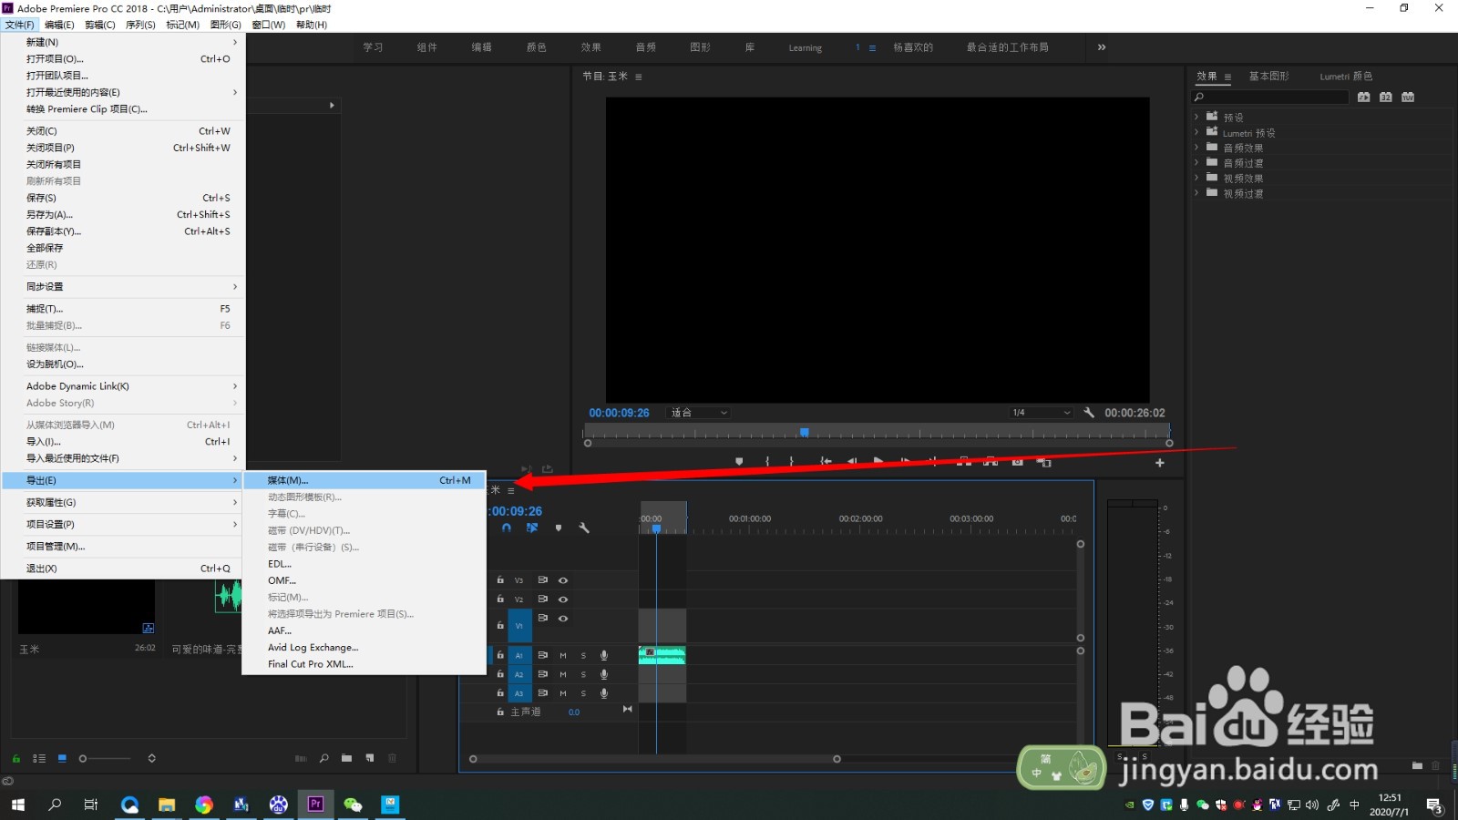Expand the 预设 effects folder

coord(1196,117)
